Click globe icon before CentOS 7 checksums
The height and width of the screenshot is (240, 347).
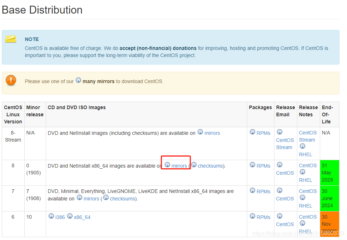click(106, 198)
